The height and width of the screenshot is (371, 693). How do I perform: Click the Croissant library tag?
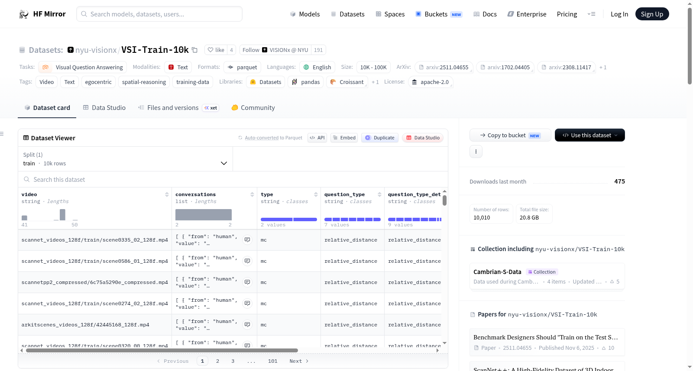coord(347,82)
